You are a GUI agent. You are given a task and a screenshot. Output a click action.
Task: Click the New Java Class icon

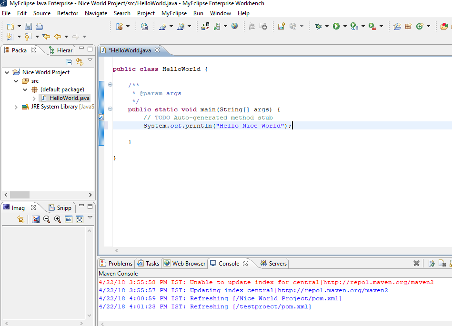[x=420, y=27]
